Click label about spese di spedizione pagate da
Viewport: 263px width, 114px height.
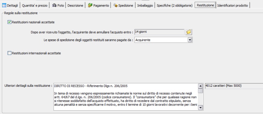point(88,40)
